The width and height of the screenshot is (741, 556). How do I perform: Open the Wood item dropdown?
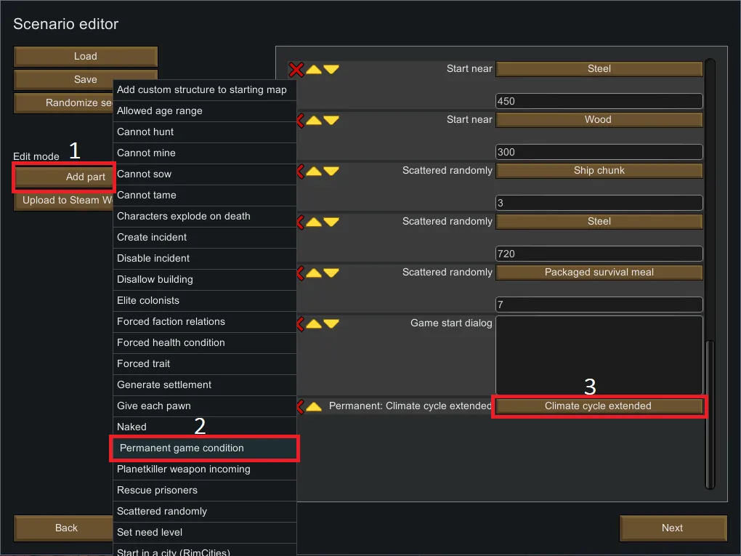coord(599,120)
